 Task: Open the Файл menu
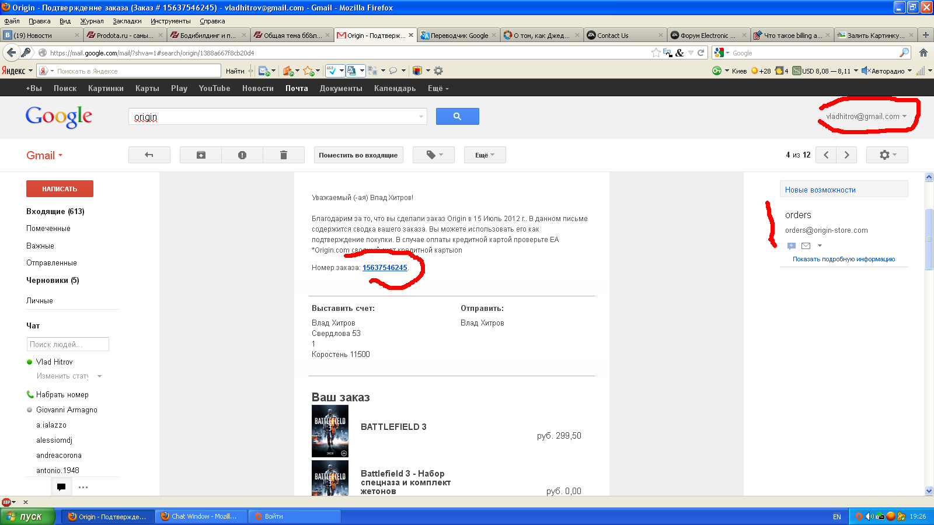click(12, 21)
